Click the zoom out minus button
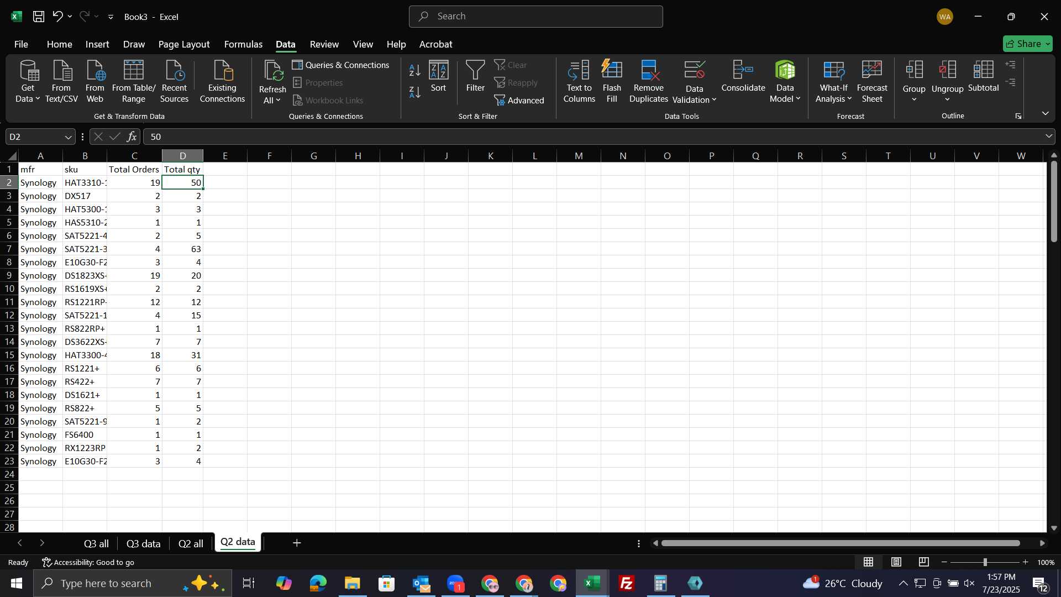This screenshot has width=1061, height=597. tap(944, 562)
